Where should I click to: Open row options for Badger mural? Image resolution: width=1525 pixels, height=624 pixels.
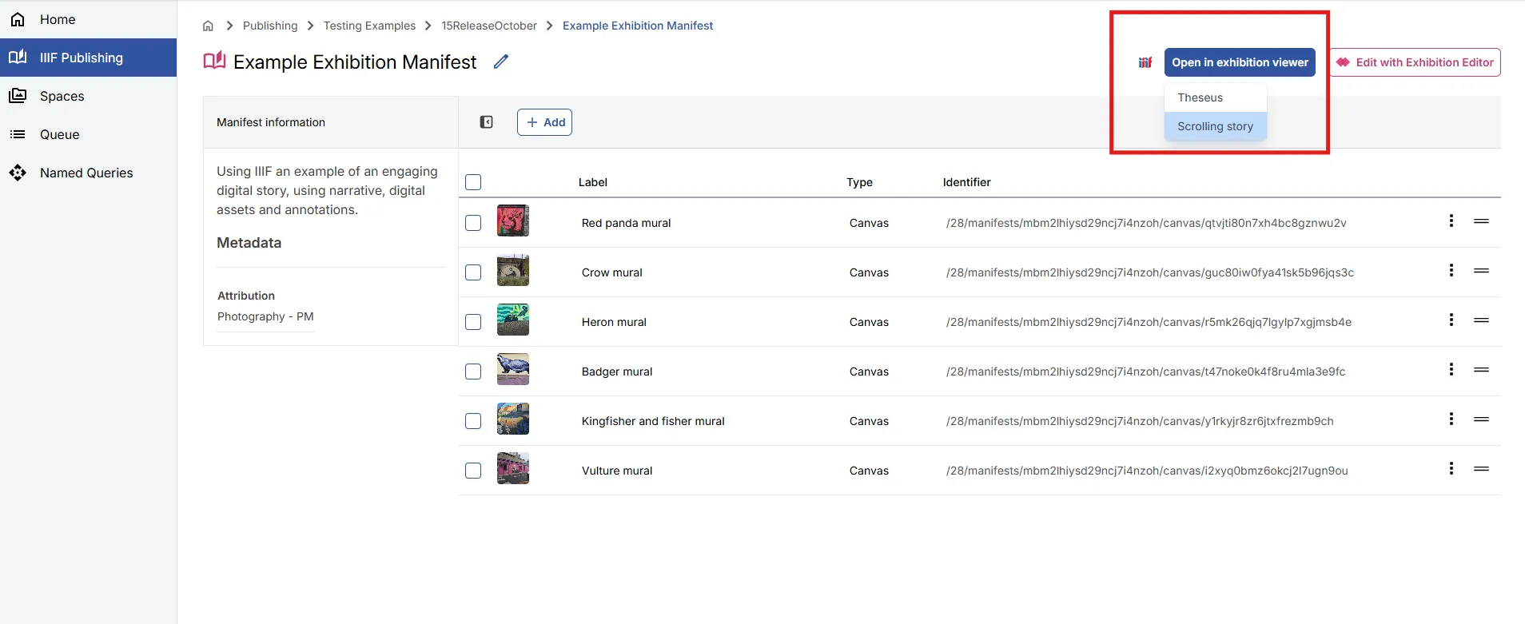(1451, 369)
